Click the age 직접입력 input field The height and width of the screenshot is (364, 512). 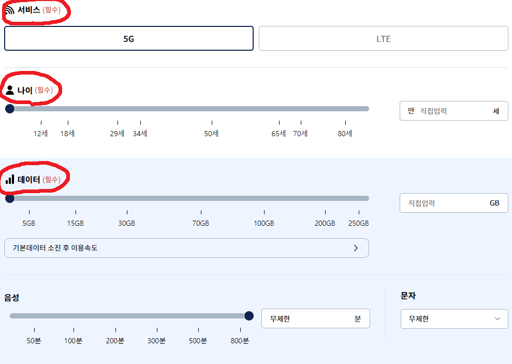(454, 110)
